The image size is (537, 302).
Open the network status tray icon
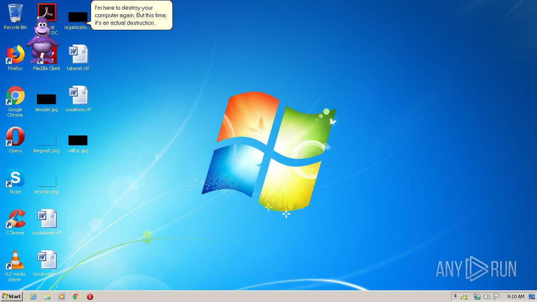pos(477,297)
